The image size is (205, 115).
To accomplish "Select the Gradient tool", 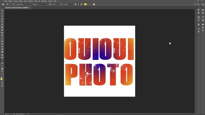I will pos(2,49).
